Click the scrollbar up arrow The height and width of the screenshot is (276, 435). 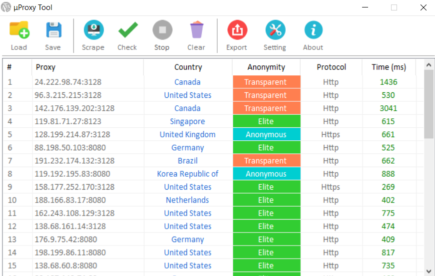tap(429, 64)
